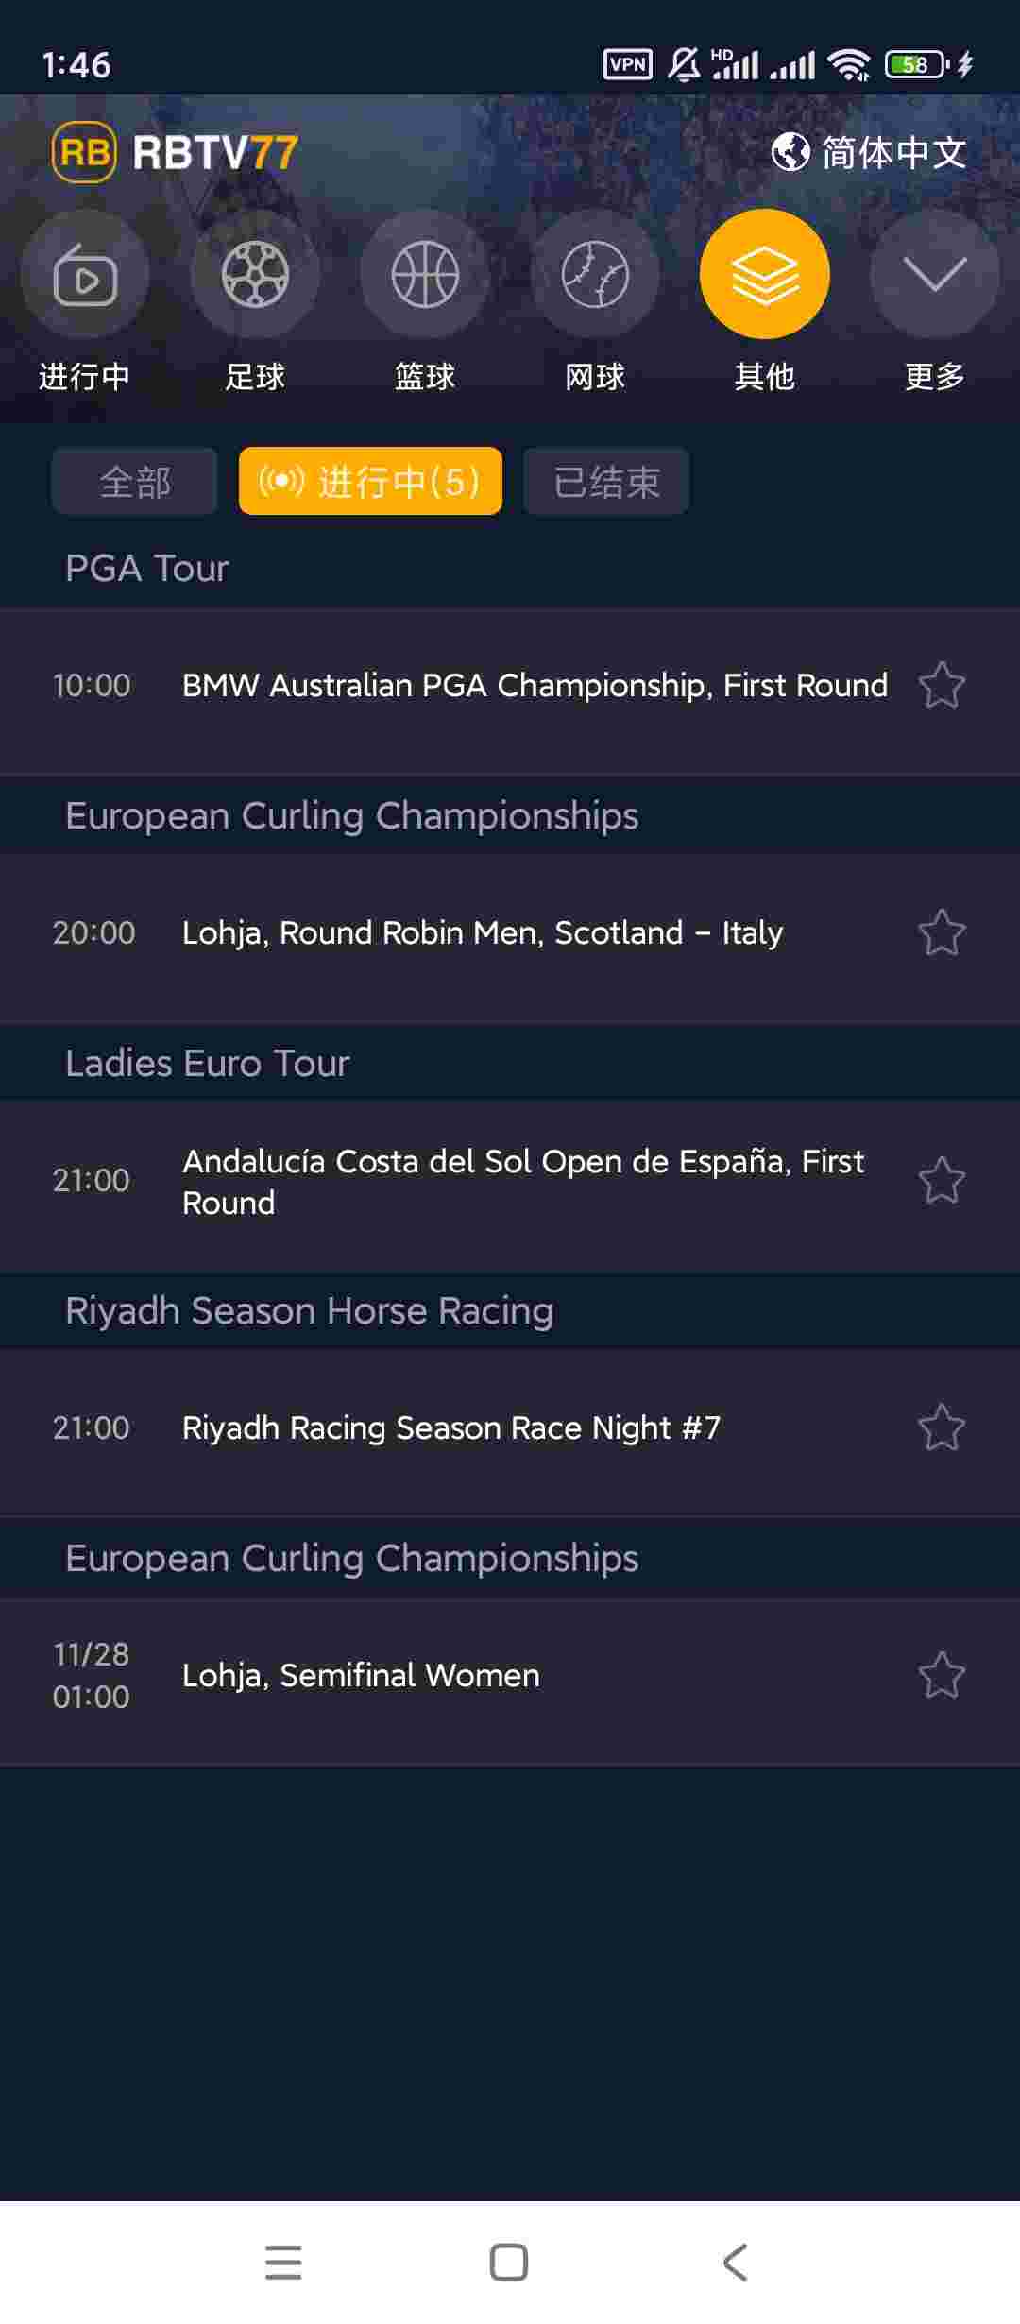Viewport: 1020px width, 2324px height.
Task: Favorite the BMW Australian PGA Championship event
Action: pyautogui.click(x=942, y=686)
